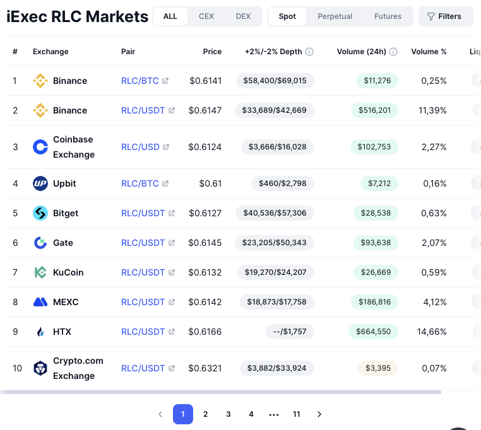Open the RLC/USDT pair link for HTX
Viewport: 481px width, 430px height.
(143, 332)
